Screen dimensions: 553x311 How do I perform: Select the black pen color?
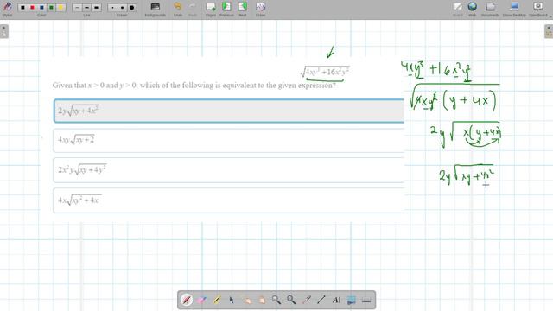(x=22, y=8)
